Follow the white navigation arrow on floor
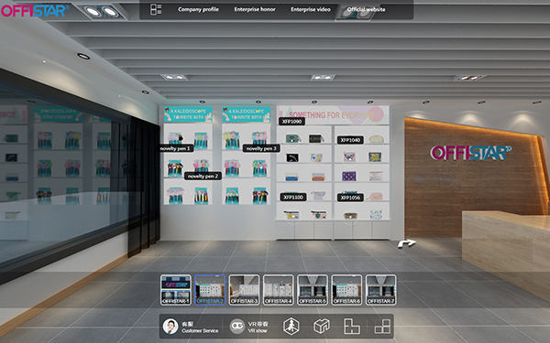The width and height of the screenshot is (550, 343). pyautogui.click(x=406, y=243)
